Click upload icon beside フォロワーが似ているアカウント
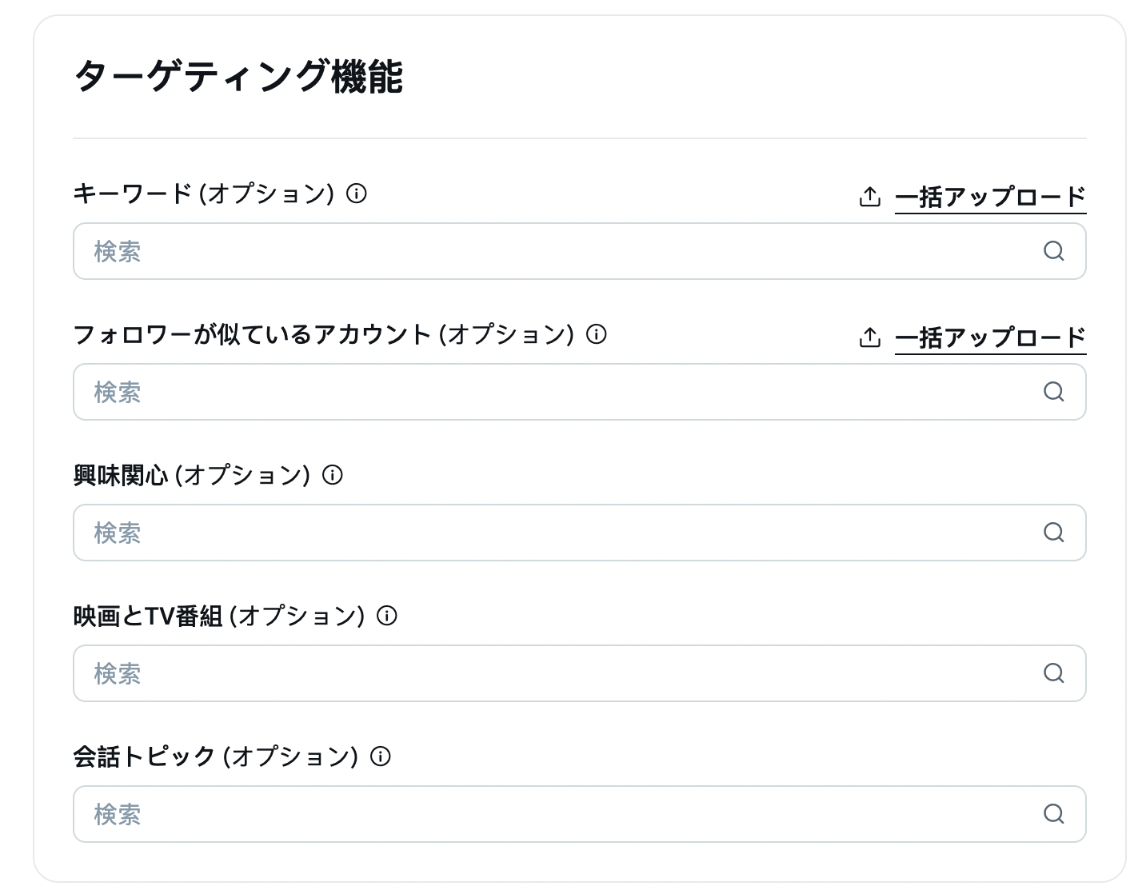The height and width of the screenshot is (894, 1142). [x=870, y=337]
